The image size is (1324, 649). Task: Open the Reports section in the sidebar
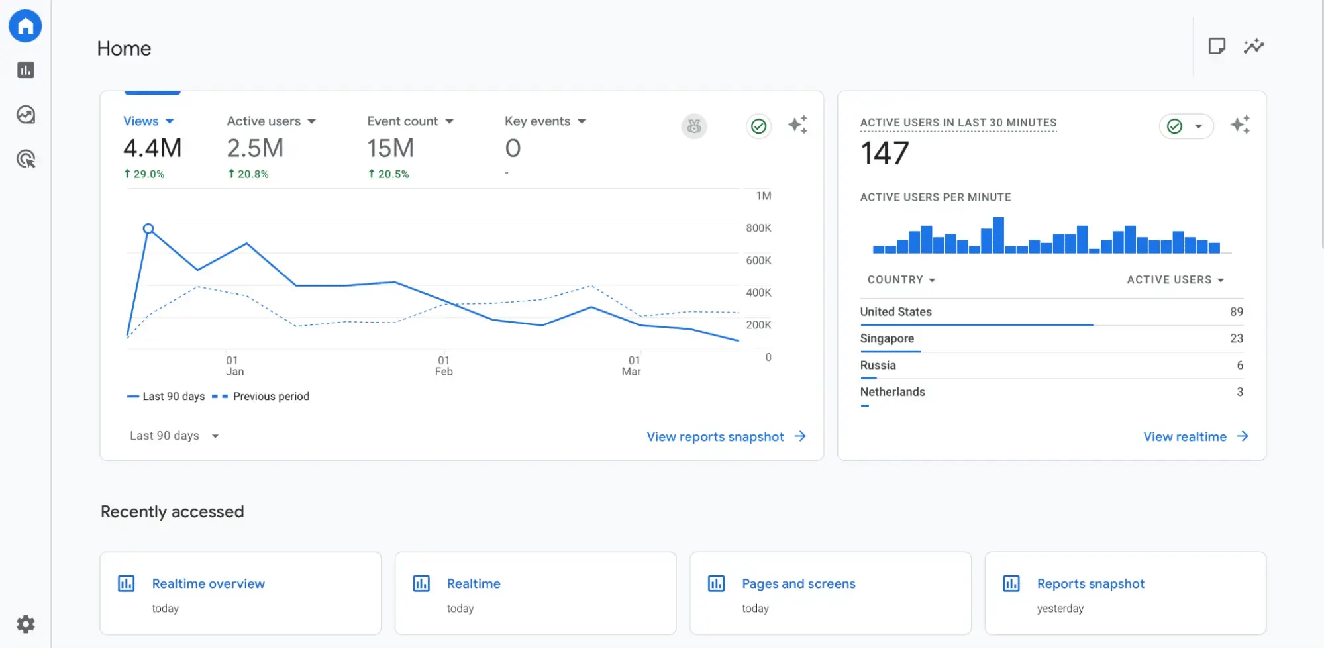(25, 70)
